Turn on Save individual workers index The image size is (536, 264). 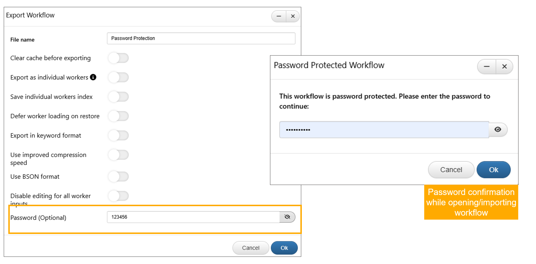pyautogui.click(x=118, y=97)
